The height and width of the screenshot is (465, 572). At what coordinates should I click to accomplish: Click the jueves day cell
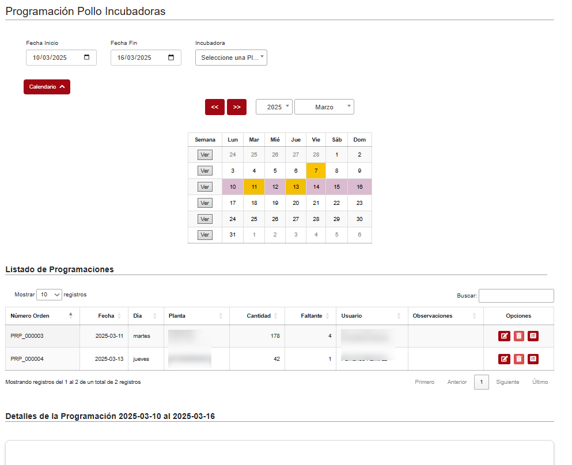[x=146, y=359]
